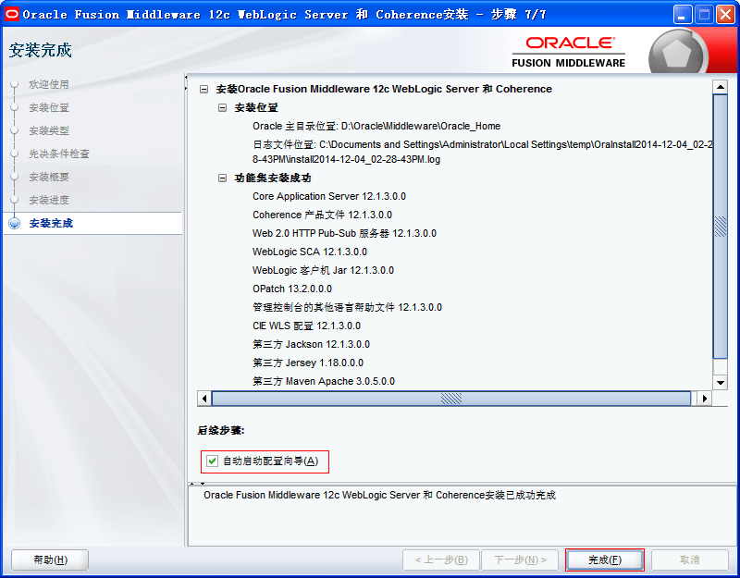
Task: Uncheck the 自动启动配置向导 checkbox
Action: (x=213, y=461)
